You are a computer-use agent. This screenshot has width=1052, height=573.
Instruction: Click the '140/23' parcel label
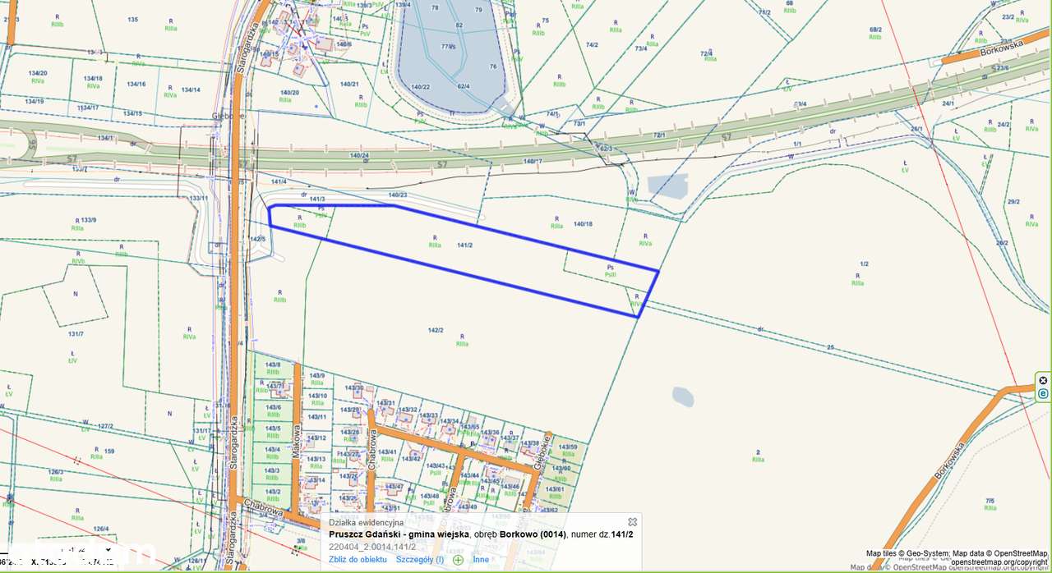[x=398, y=195]
